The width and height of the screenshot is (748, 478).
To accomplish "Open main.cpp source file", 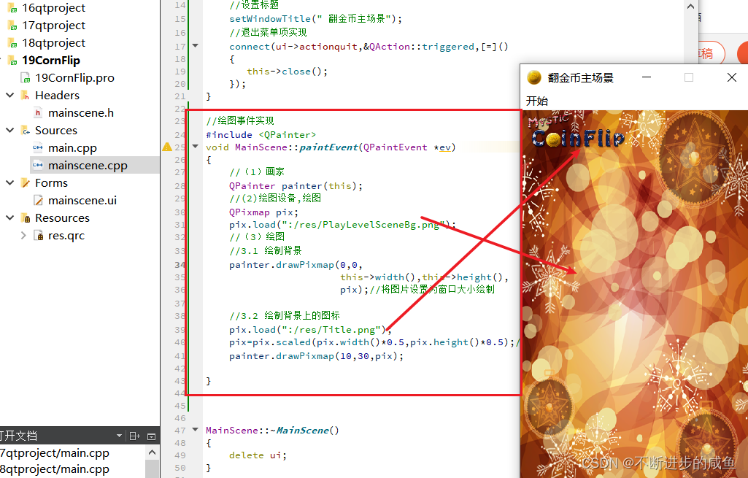I will coord(72,148).
